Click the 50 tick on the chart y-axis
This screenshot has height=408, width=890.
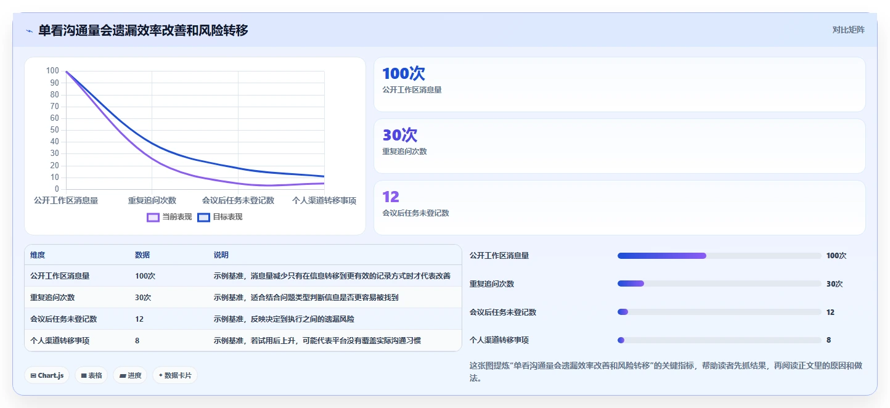[x=55, y=130]
